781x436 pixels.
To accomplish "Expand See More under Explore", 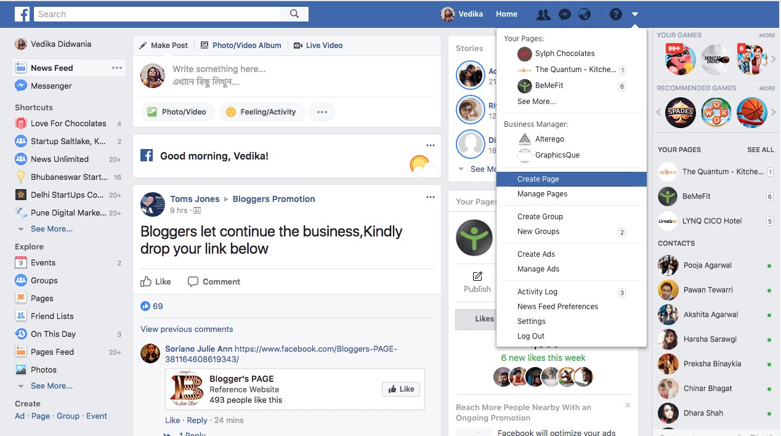I will pos(51,386).
